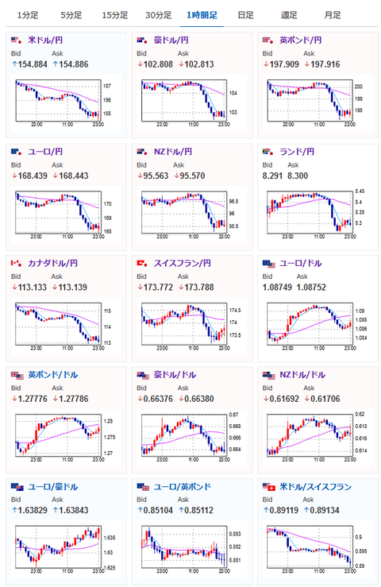Click the UK flag icon beside 英ポンド/円
Screen dimensions: 381x587
pos(267,40)
